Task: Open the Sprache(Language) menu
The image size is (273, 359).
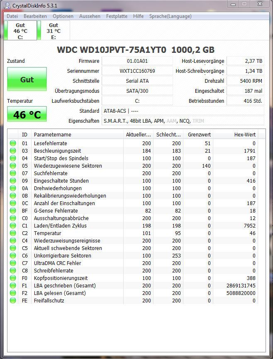Action: (x=170, y=16)
